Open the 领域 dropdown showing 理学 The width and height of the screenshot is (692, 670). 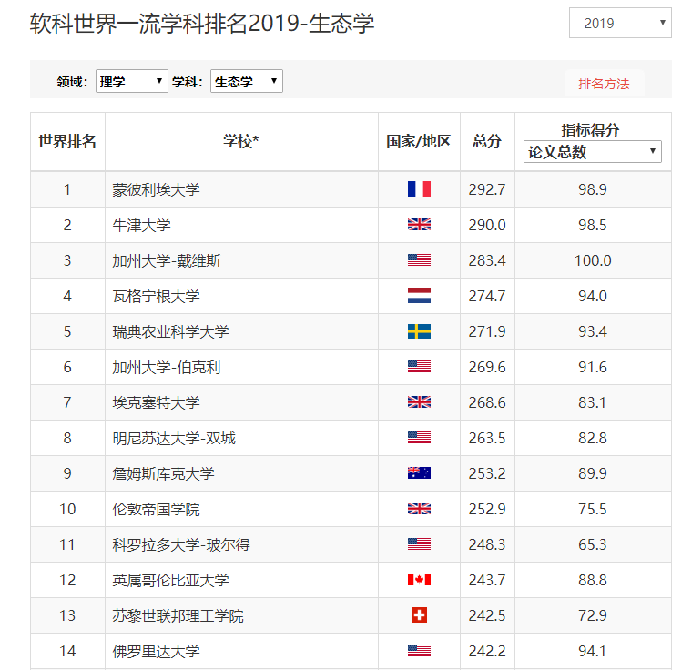[131, 81]
